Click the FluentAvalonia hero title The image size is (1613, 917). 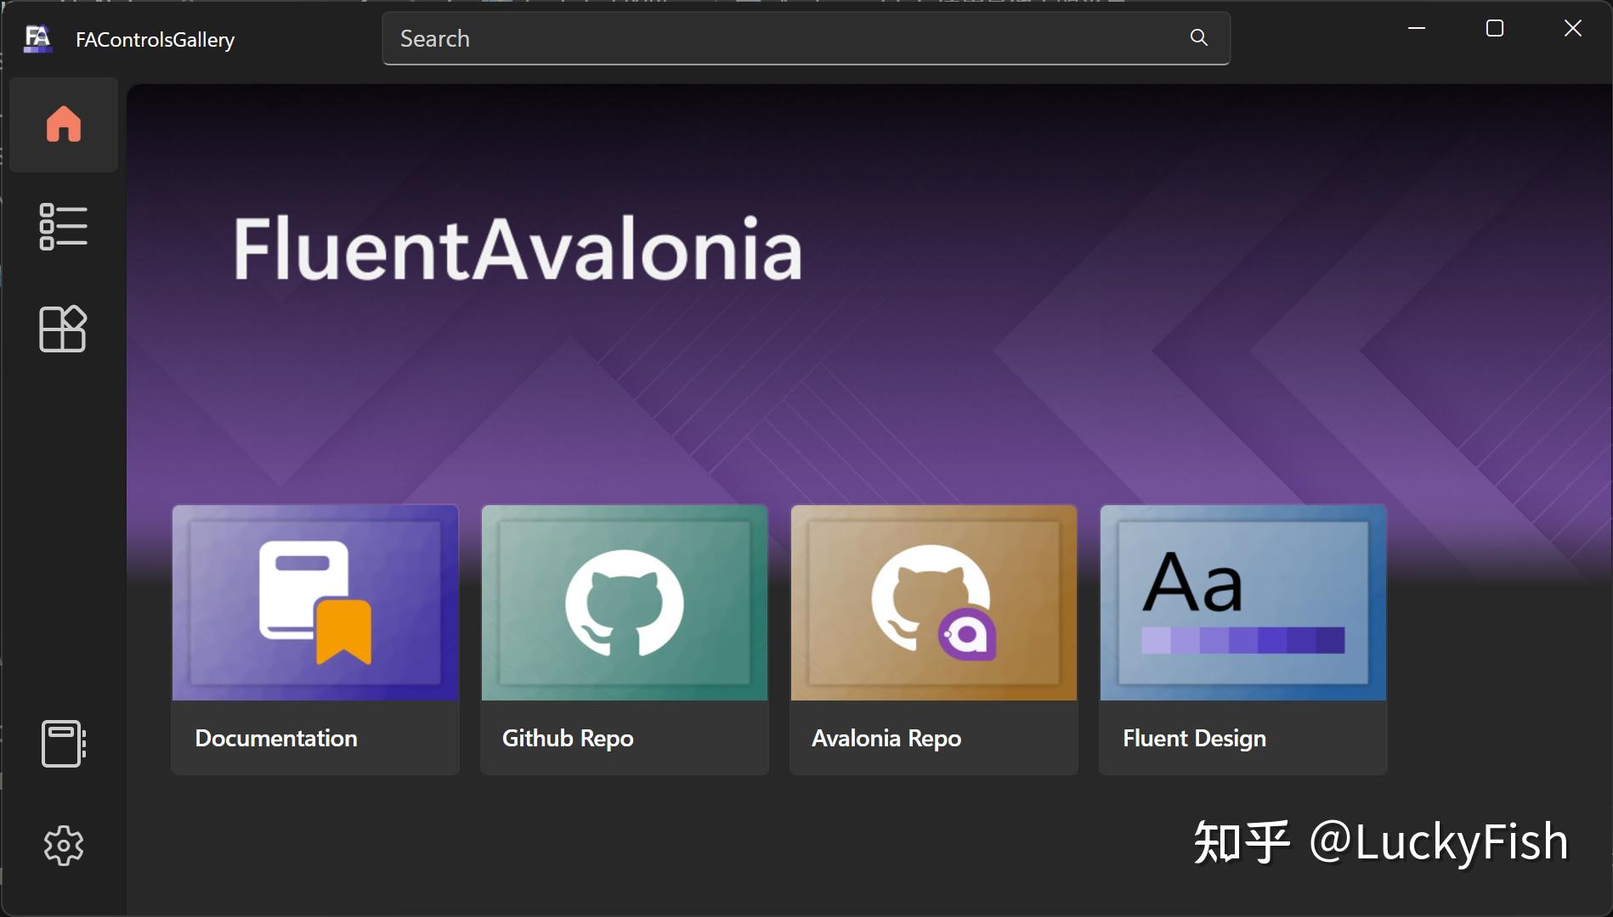(517, 246)
